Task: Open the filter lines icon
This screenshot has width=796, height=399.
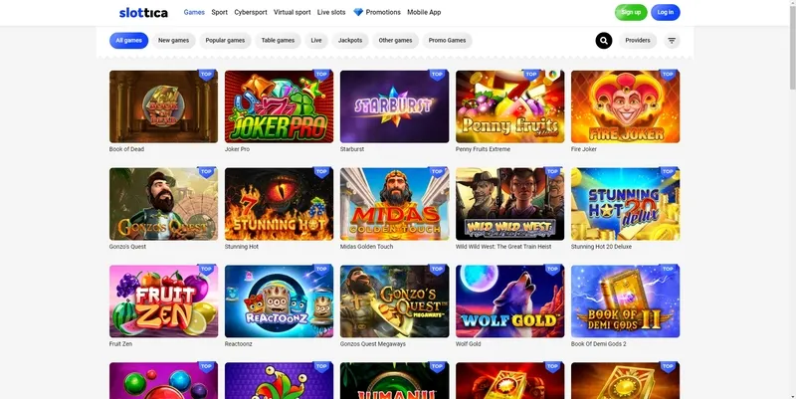Action: click(x=672, y=41)
